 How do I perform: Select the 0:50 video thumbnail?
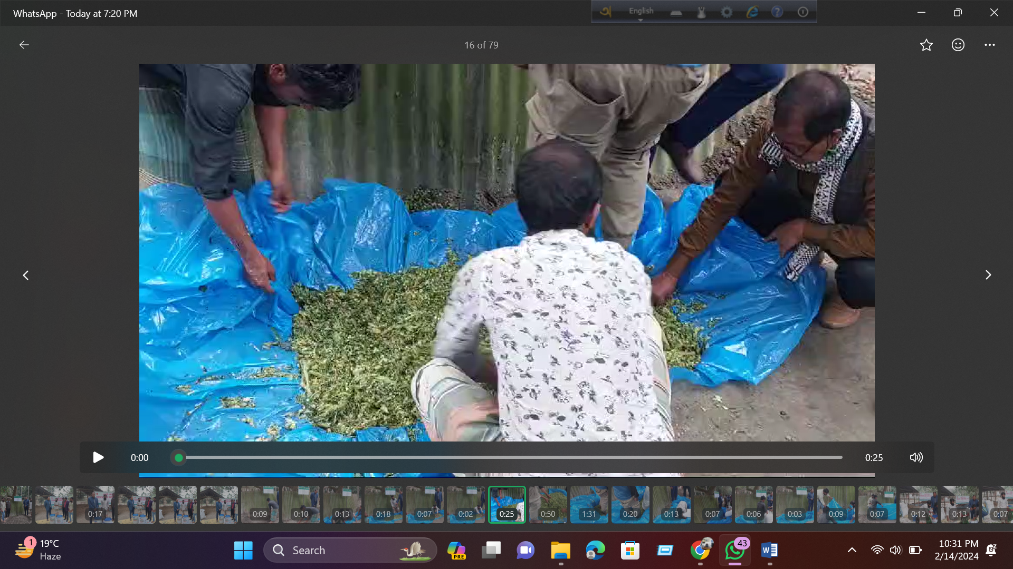548,505
